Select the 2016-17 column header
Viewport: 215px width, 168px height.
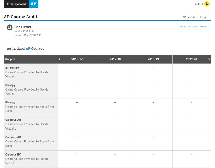(x=77, y=59)
